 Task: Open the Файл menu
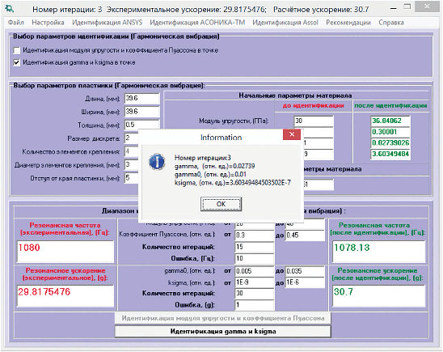tap(16, 23)
